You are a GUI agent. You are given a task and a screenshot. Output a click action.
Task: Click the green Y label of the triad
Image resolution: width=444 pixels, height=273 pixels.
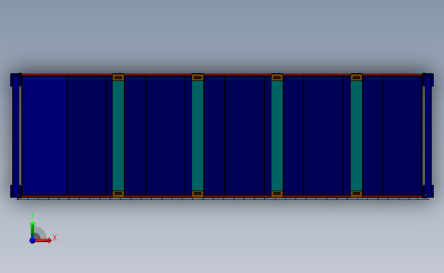click(32, 216)
